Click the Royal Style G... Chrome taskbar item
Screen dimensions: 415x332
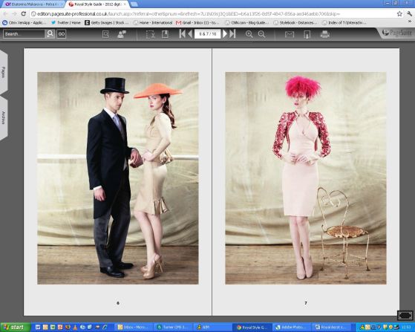pyautogui.click(x=252, y=328)
